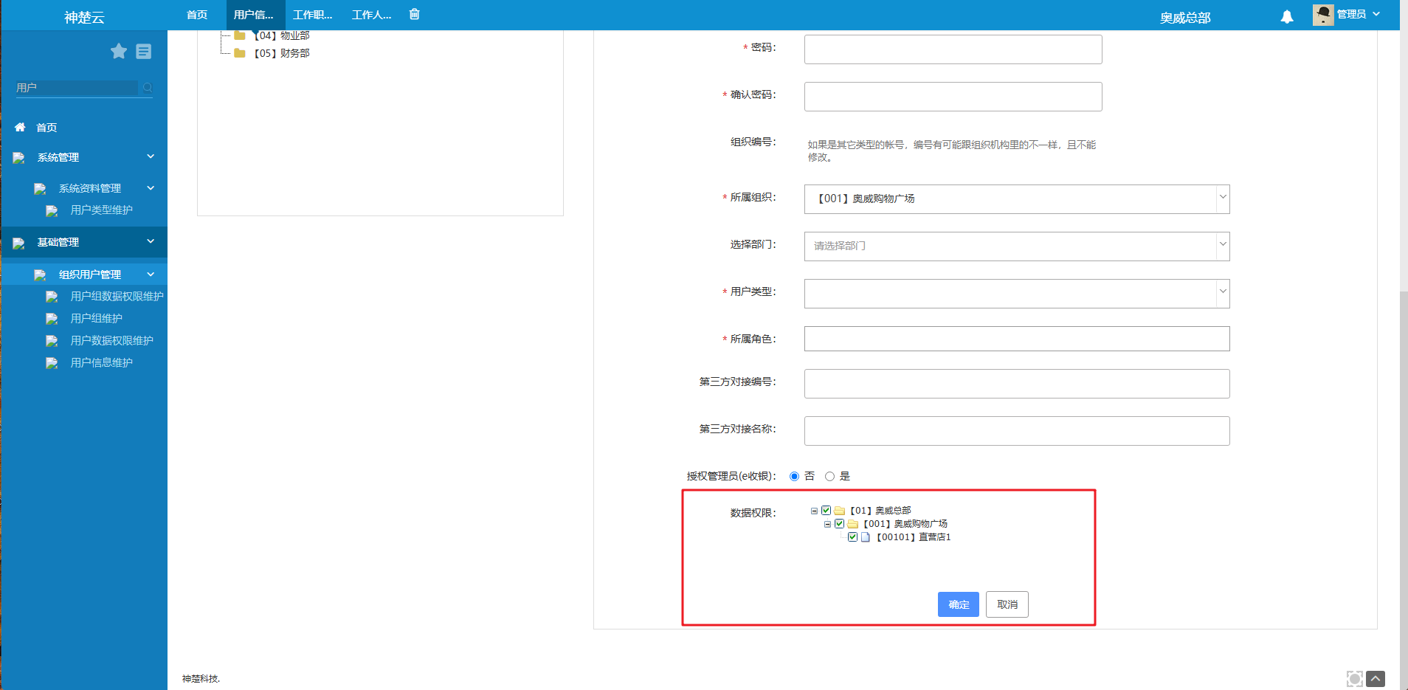Screen dimensions: 1408x690
Task: Click the sidebar search magnifier icon
Action: [148, 88]
